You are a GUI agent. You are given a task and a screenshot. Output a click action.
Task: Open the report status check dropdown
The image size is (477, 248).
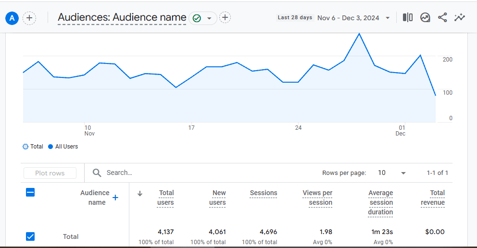click(202, 18)
